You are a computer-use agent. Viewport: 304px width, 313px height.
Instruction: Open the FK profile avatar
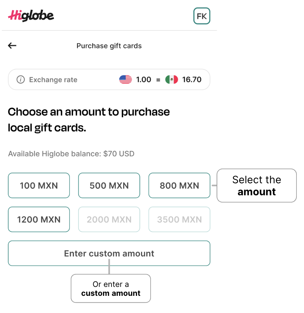(202, 16)
